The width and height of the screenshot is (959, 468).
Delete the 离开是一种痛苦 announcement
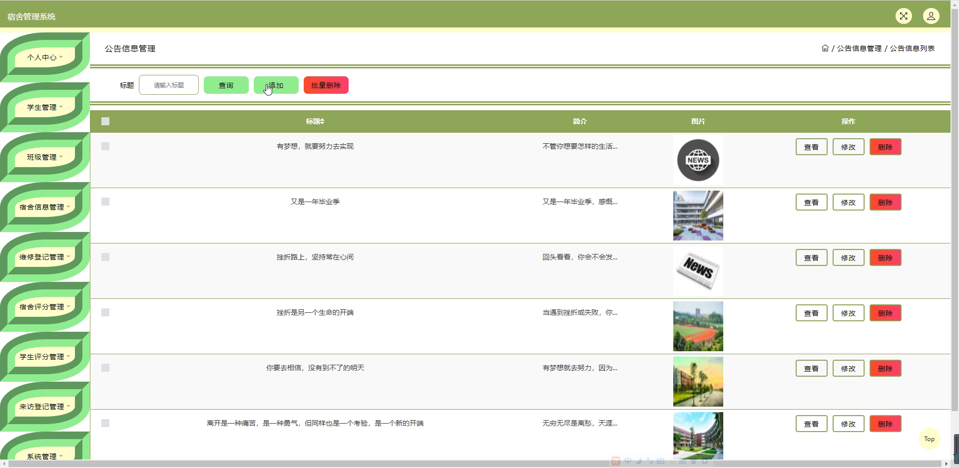pyautogui.click(x=886, y=424)
